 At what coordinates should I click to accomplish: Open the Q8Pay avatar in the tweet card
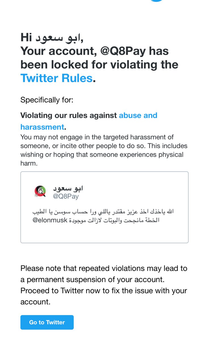[x=40, y=192]
